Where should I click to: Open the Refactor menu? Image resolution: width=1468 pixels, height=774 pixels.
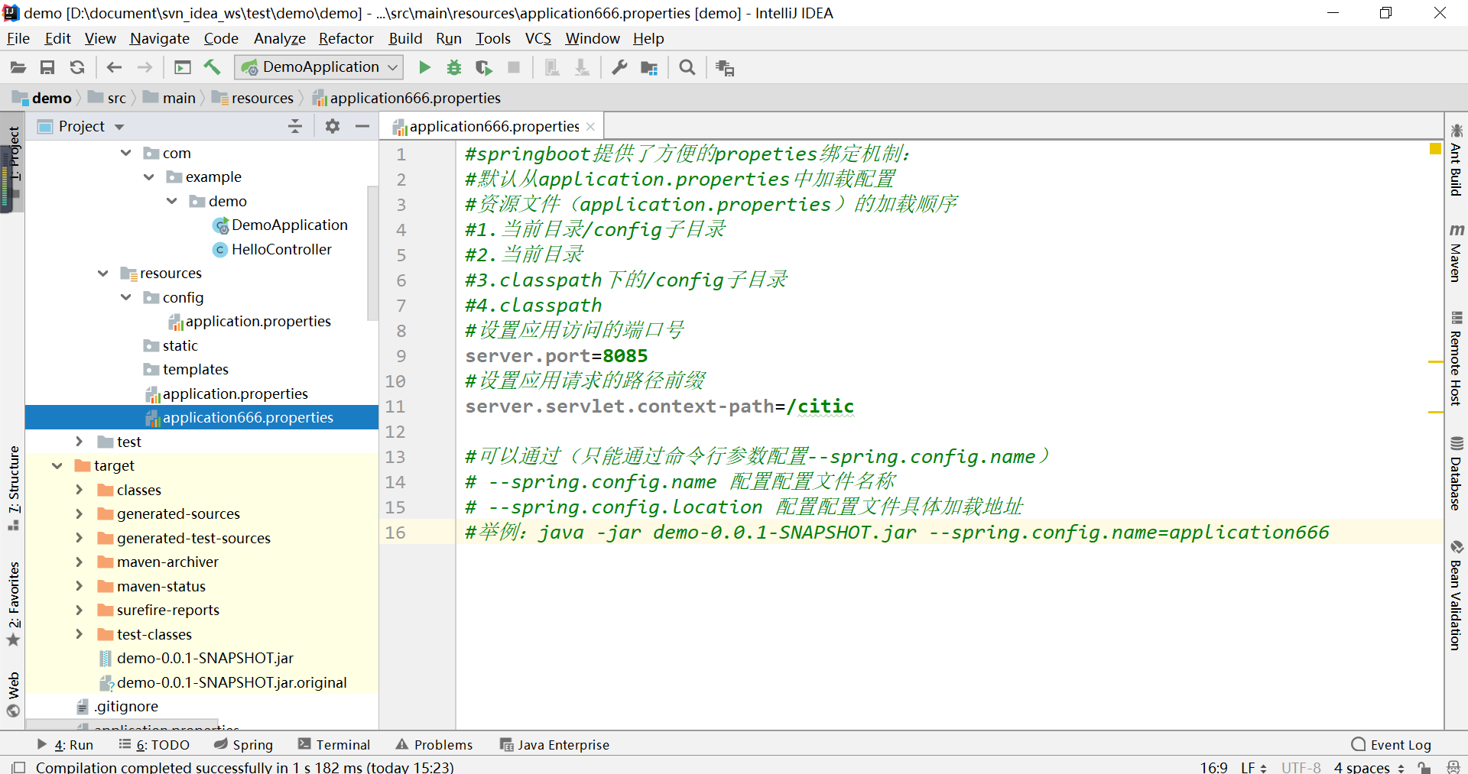pos(346,38)
